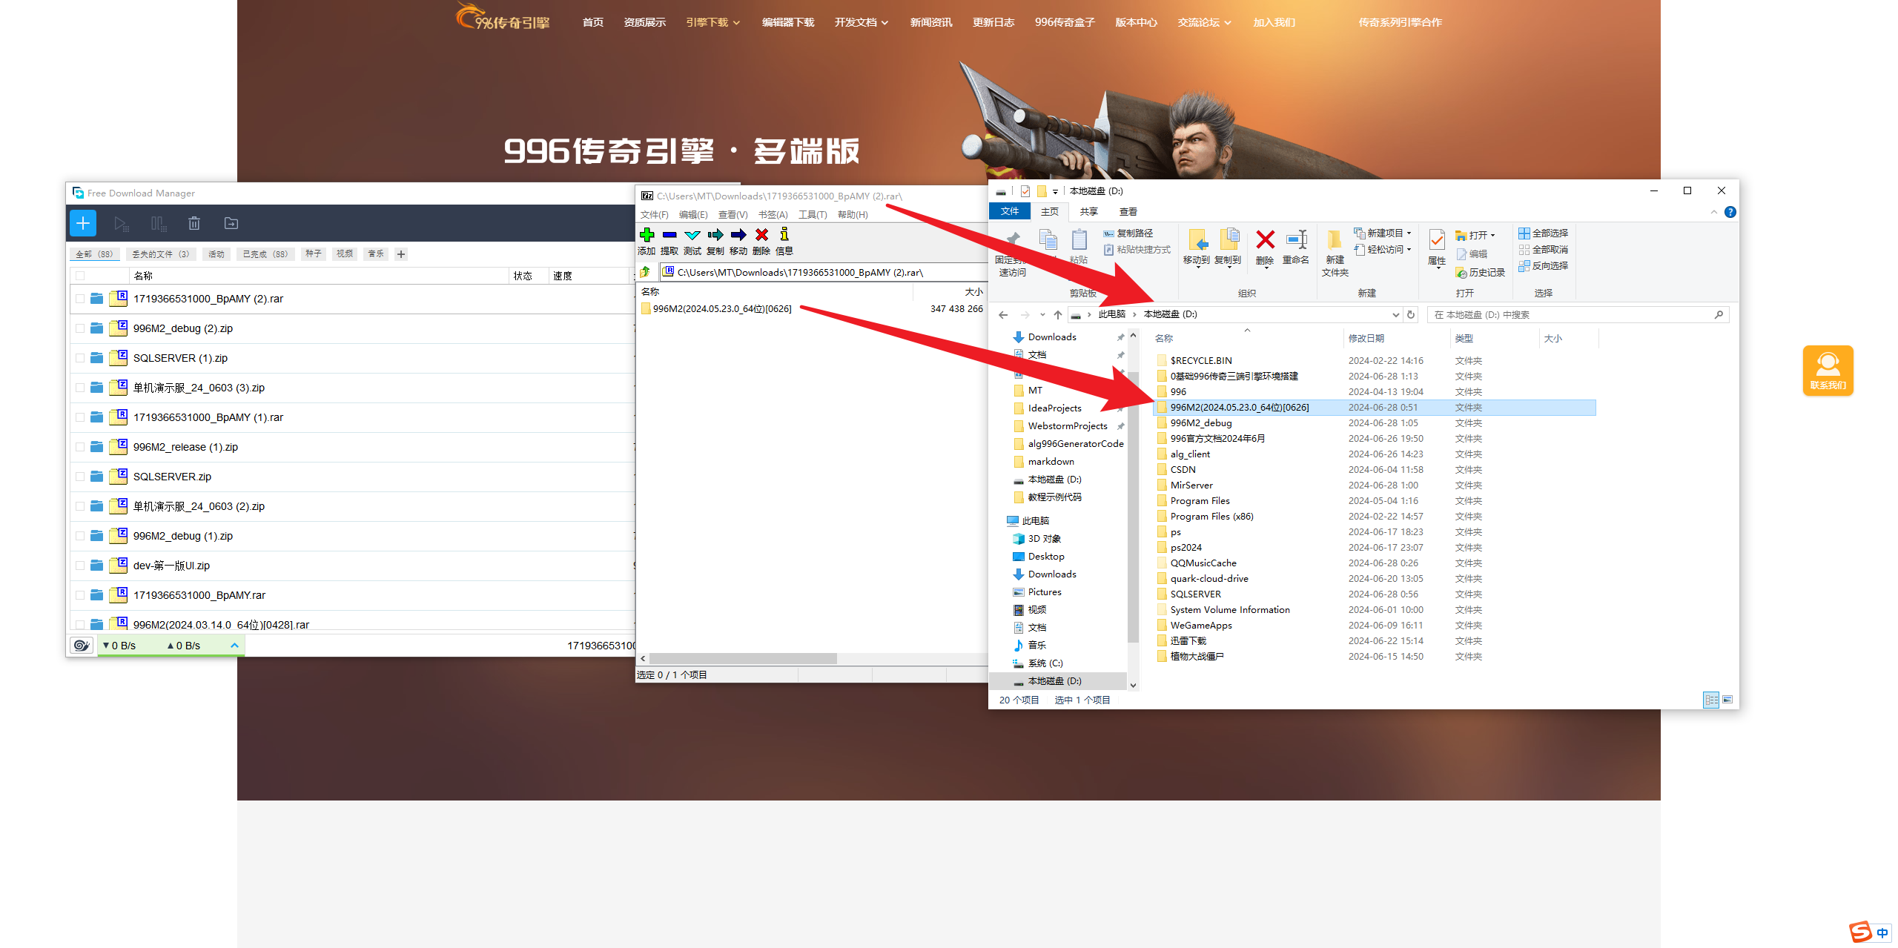
Task: Click the trash delete icon in Free Download Manager
Action: click(x=194, y=223)
